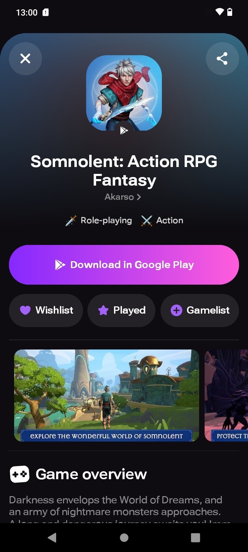The image size is (248, 552).
Task: Tap chevron next to Akarso
Action: tap(139, 197)
